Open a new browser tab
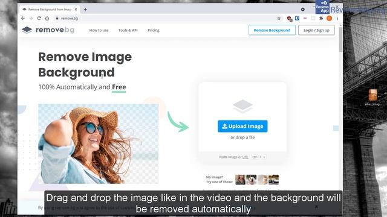The height and width of the screenshot is (217, 387). (x=85, y=10)
